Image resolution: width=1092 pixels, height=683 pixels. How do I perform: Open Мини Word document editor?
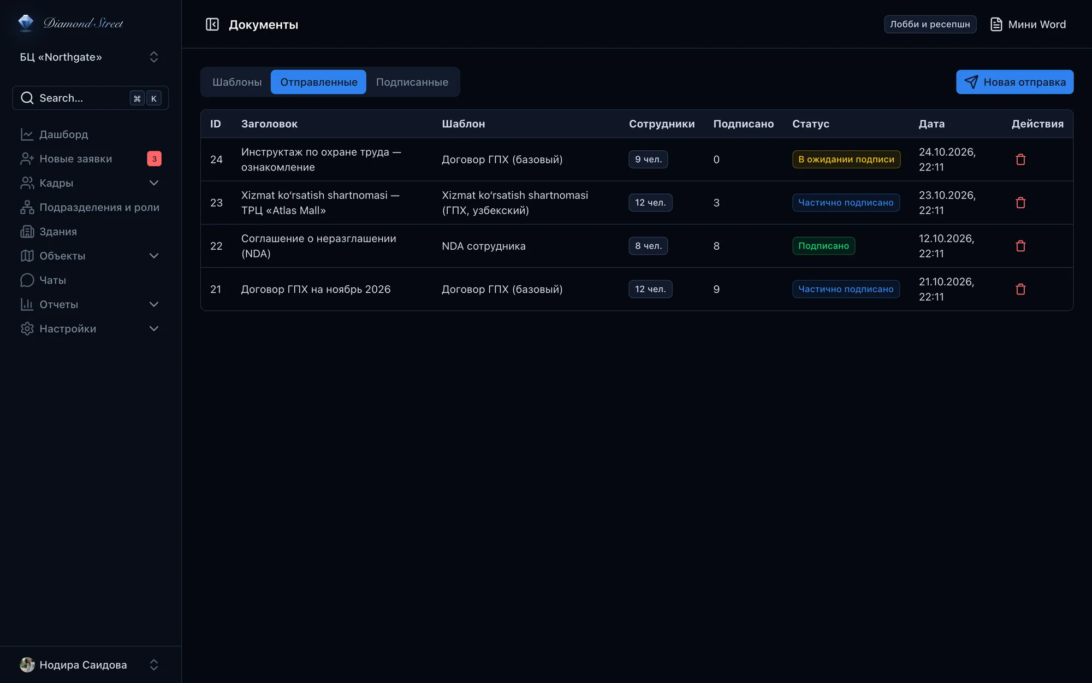pos(1028,25)
